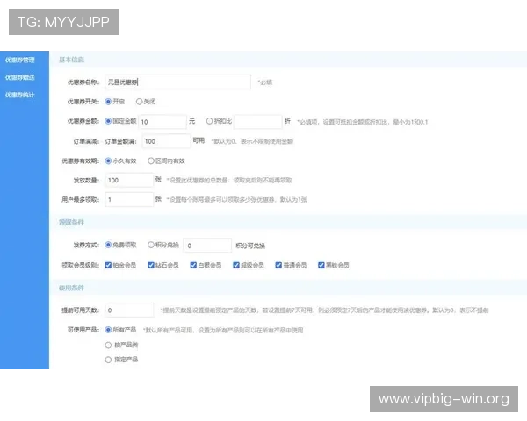Open 优惠券赠送 in the sidebar

coord(20,77)
